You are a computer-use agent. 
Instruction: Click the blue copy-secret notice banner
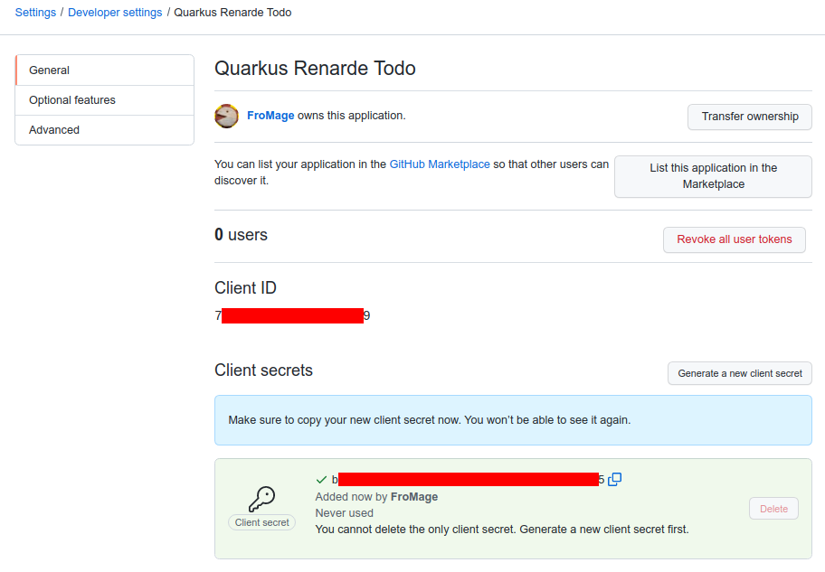click(513, 419)
